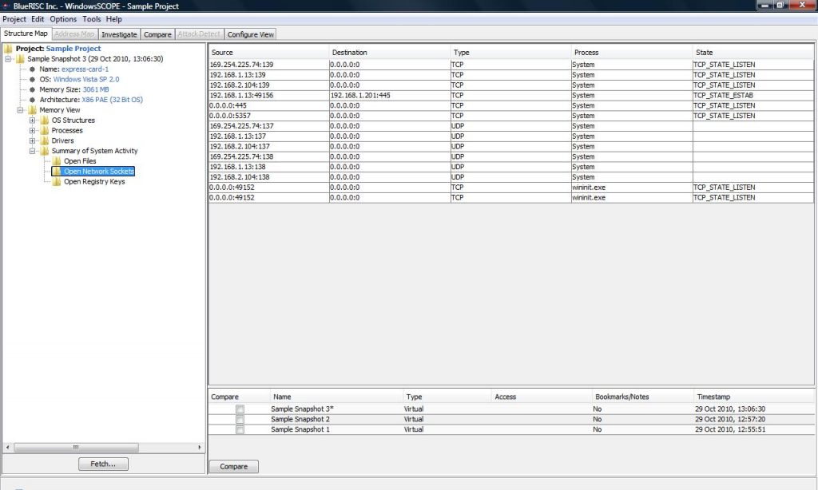Viewport: 818px width, 490px height.
Task: Click the Sample Project name link
Action: tap(73, 49)
